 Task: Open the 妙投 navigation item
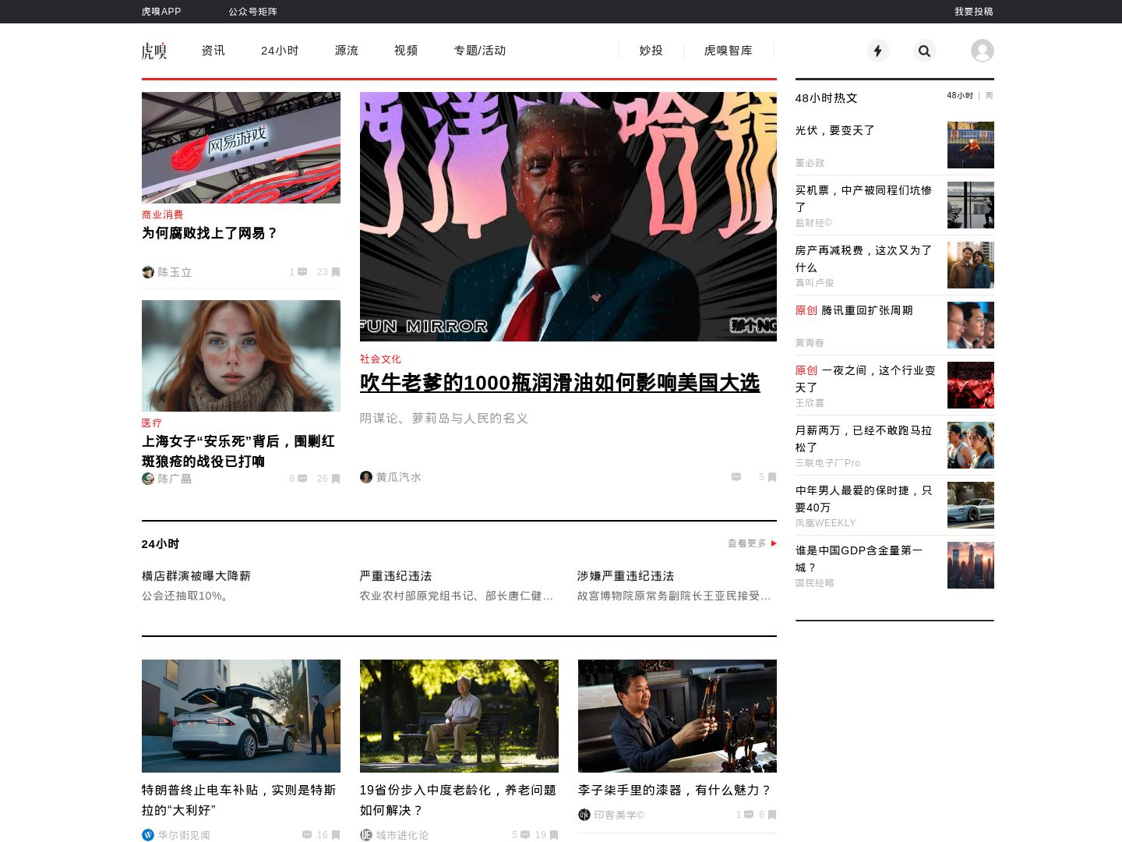(x=651, y=51)
